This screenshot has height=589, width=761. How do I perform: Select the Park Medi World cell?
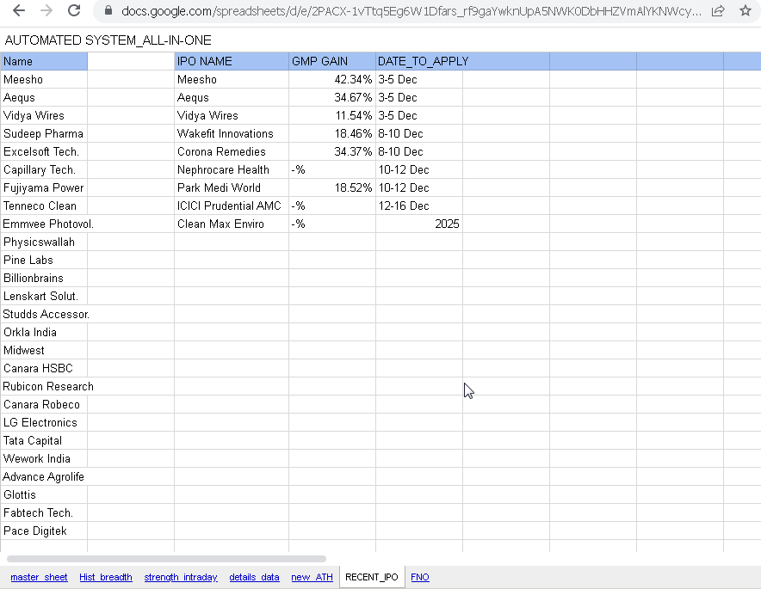232,187
